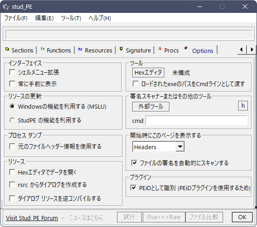Switch to the Resources tab

pyautogui.click(x=95, y=50)
